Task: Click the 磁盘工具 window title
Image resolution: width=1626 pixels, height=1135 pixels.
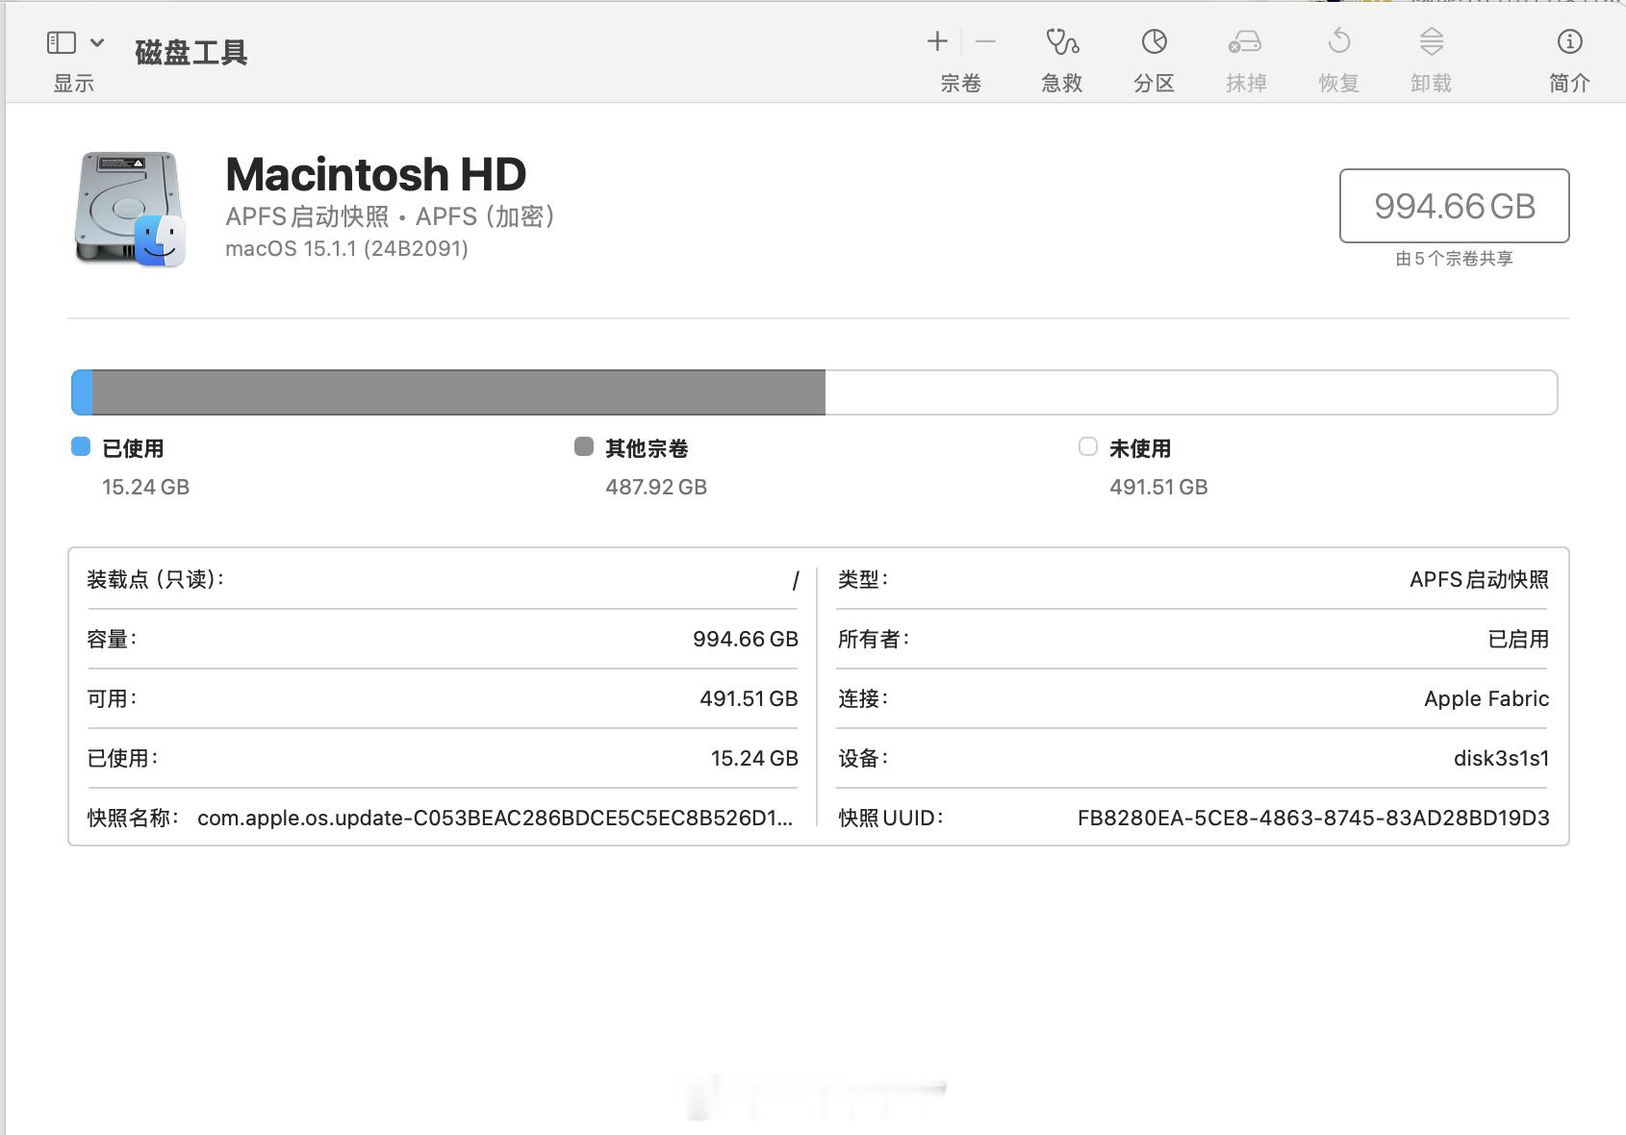Action: coord(191,52)
